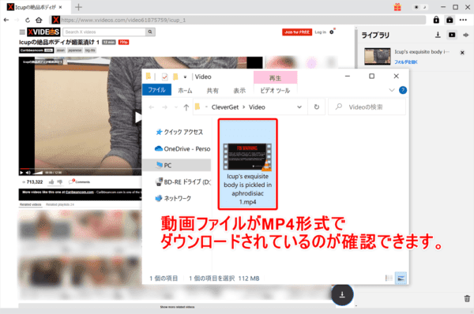Open the hamburger menu on the website
Screen dimensions: 474x314
(x=22, y=32)
